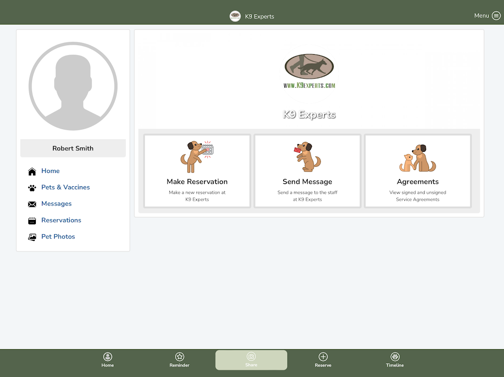The image size is (504, 377).
Task: Click the large K9 Experts heading below logo
Action: pos(309,115)
